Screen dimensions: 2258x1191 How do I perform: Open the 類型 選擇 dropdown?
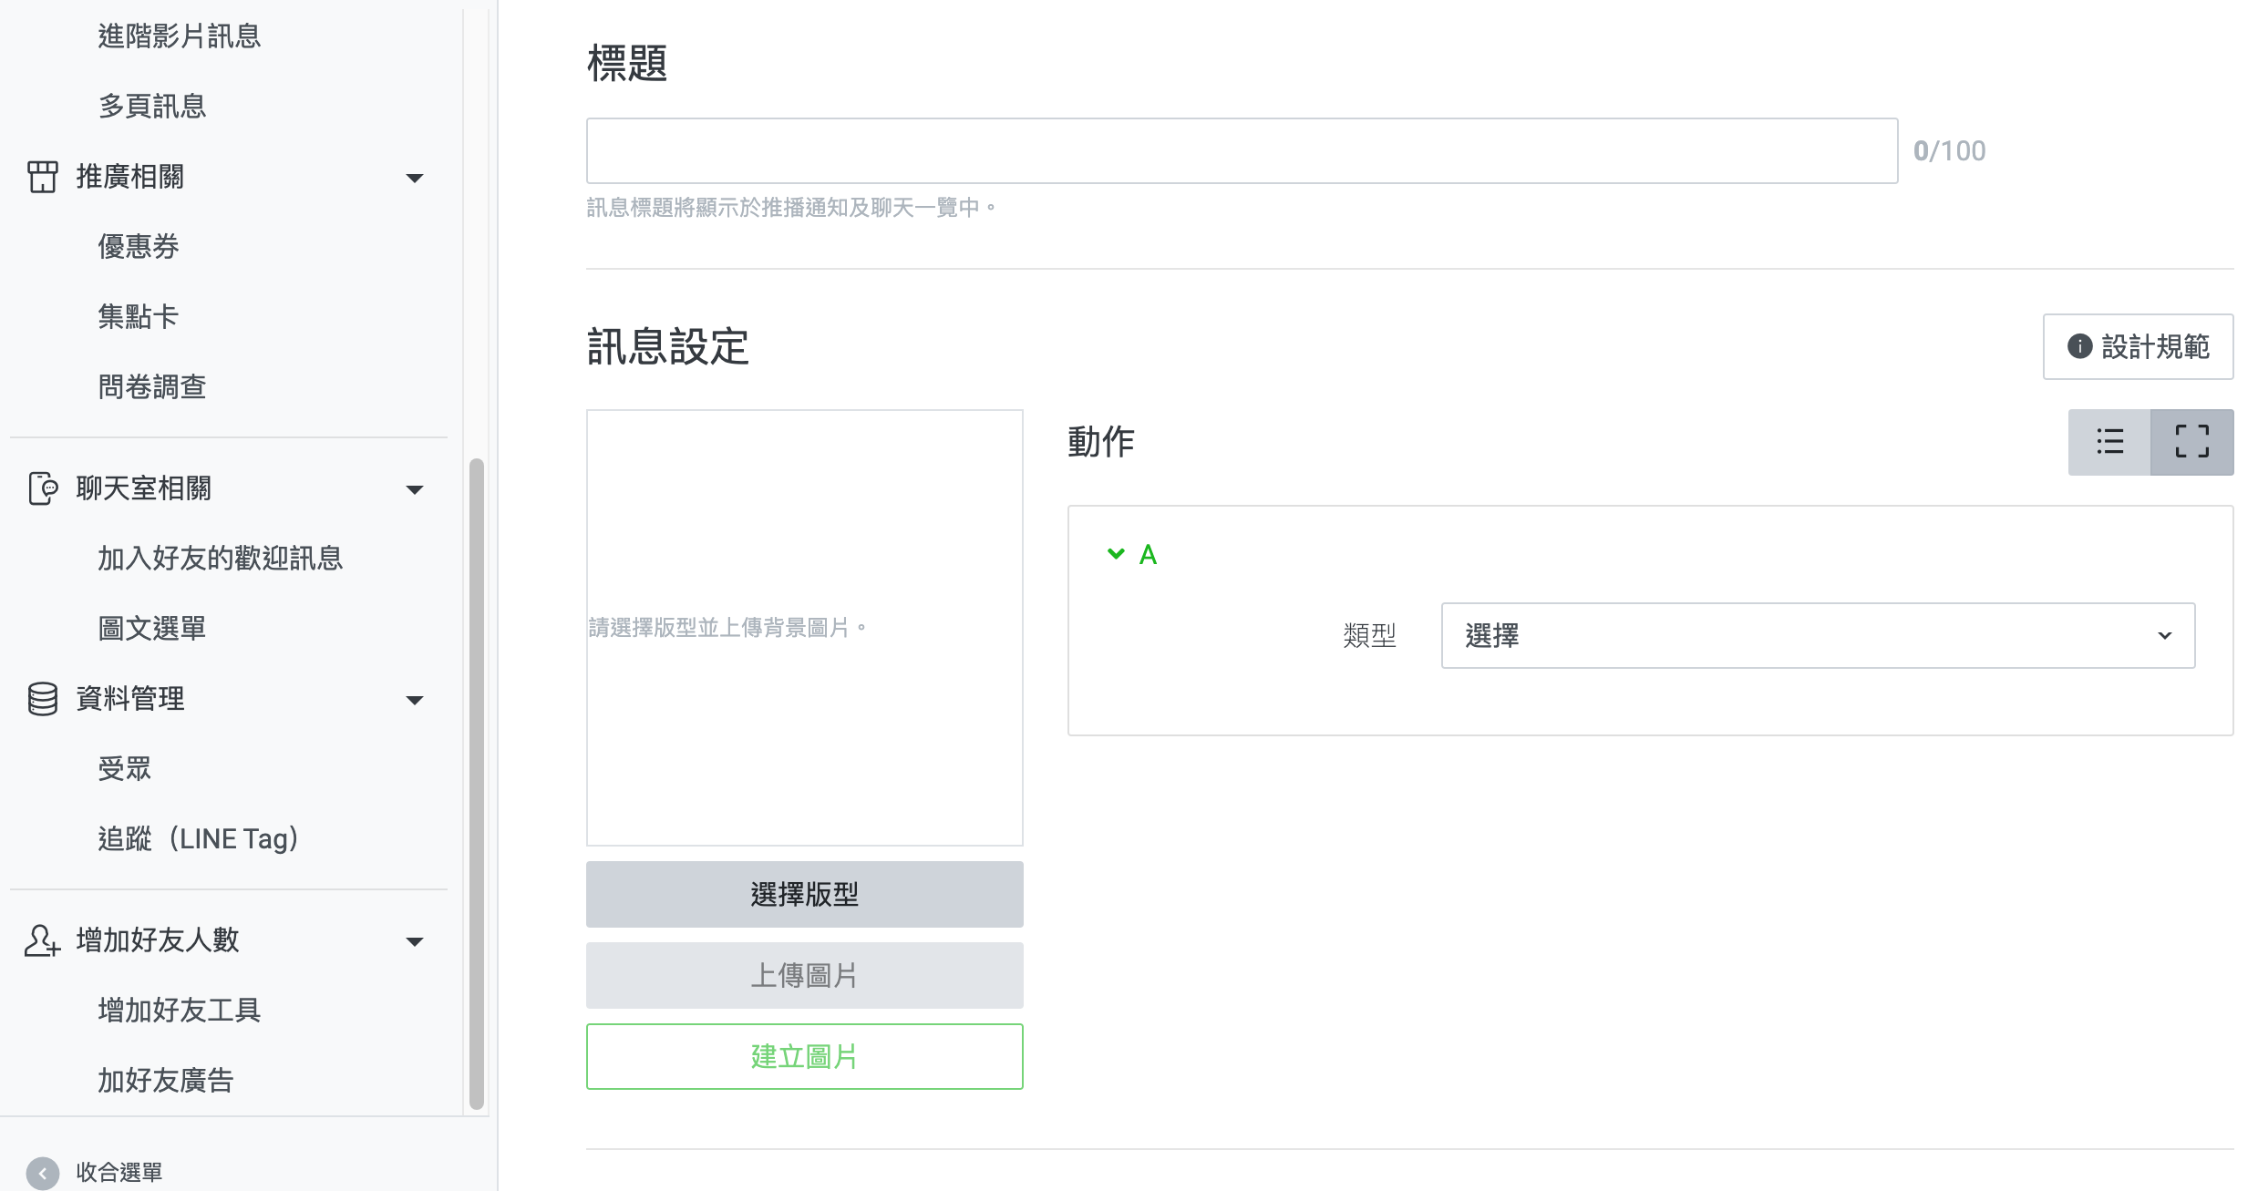pyautogui.click(x=1817, y=635)
